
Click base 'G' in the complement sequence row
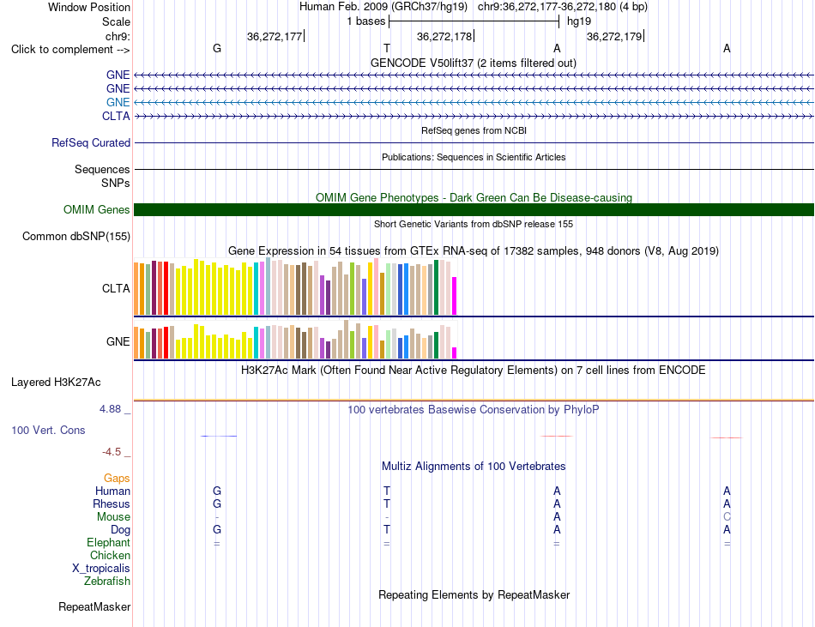click(x=217, y=48)
